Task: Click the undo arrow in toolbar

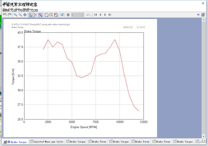Action: pos(5,15)
